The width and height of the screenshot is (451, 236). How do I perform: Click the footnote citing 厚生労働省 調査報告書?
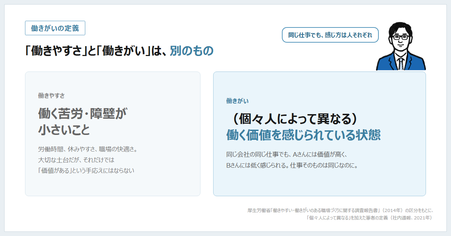[340, 210]
